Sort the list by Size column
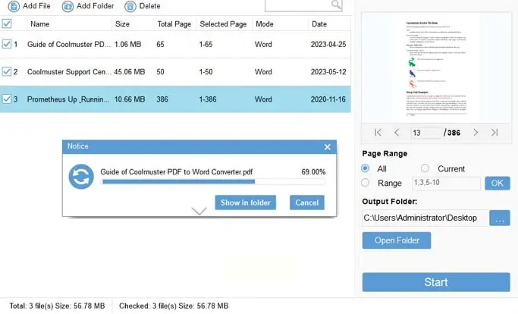Image resolution: width=518 pixels, height=314 pixels. (122, 24)
